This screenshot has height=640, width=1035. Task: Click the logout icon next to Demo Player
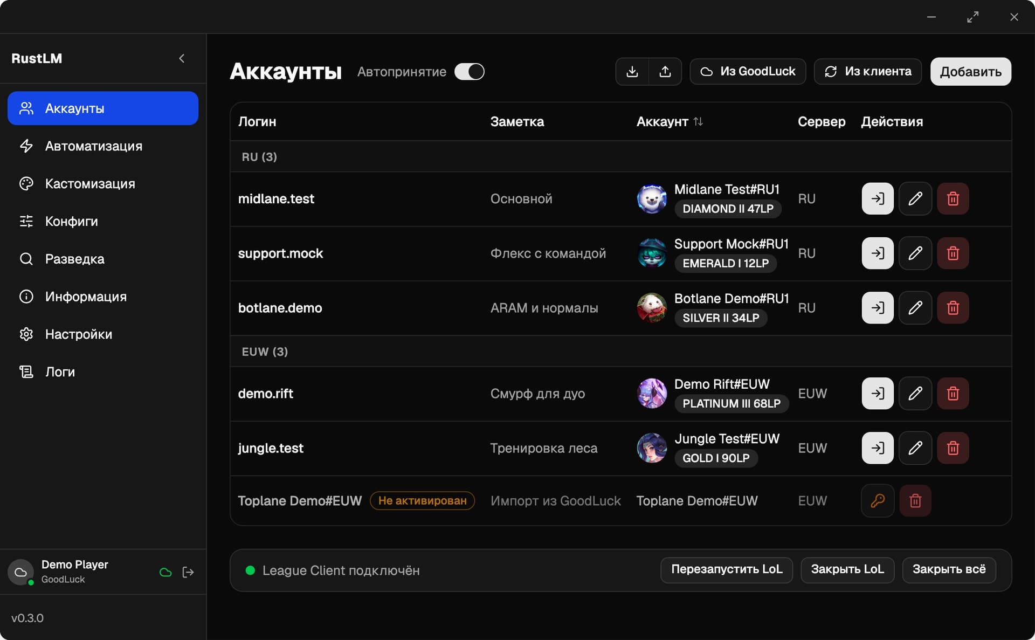pyautogui.click(x=188, y=572)
